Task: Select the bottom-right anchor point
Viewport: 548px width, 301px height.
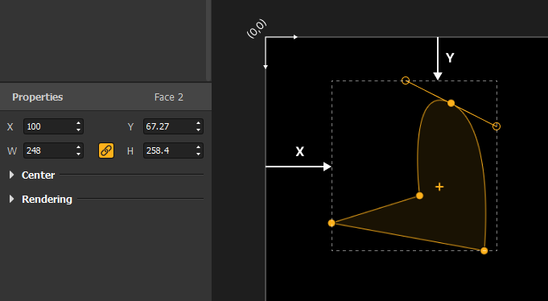Action: [484, 250]
